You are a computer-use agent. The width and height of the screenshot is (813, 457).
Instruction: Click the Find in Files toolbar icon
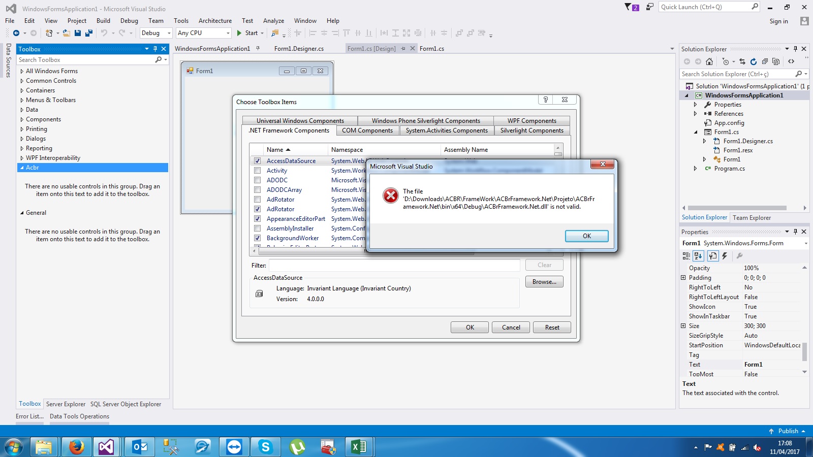pyautogui.click(x=275, y=33)
